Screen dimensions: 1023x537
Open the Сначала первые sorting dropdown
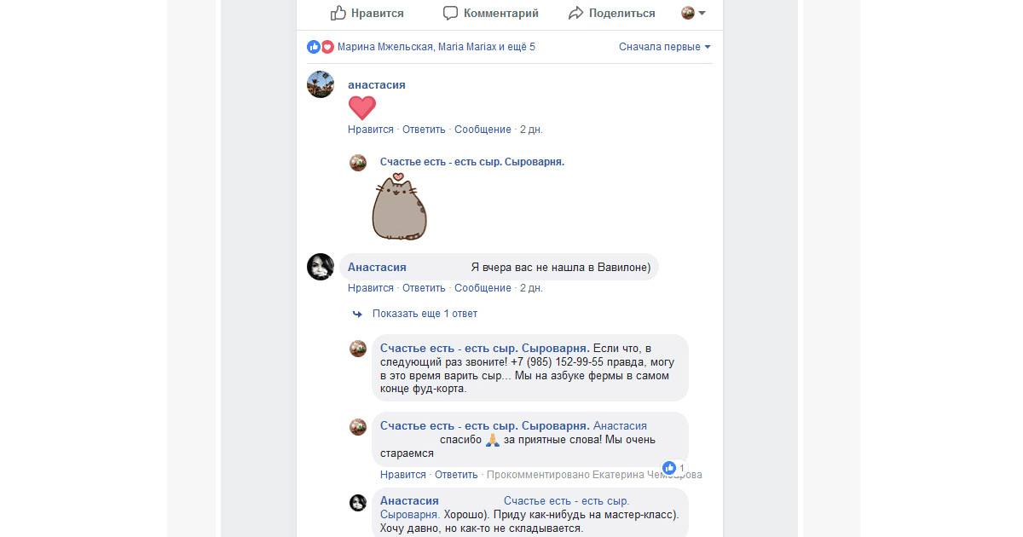[665, 47]
